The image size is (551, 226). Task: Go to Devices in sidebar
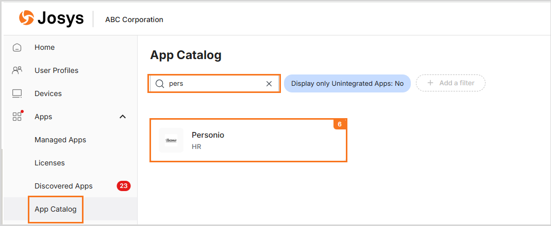coord(48,93)
